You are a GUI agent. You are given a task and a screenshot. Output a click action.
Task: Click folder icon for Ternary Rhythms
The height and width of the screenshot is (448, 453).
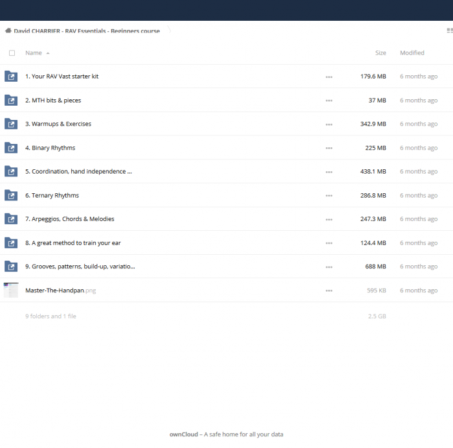coord(11,195)
